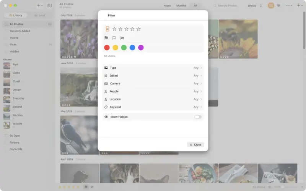
Task: Set filter to four stars rating
Action: (x=132, y=29)
